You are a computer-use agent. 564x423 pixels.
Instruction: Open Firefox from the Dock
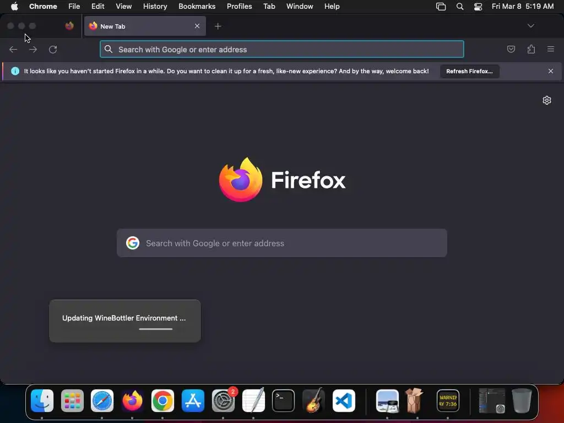(132, 401)
